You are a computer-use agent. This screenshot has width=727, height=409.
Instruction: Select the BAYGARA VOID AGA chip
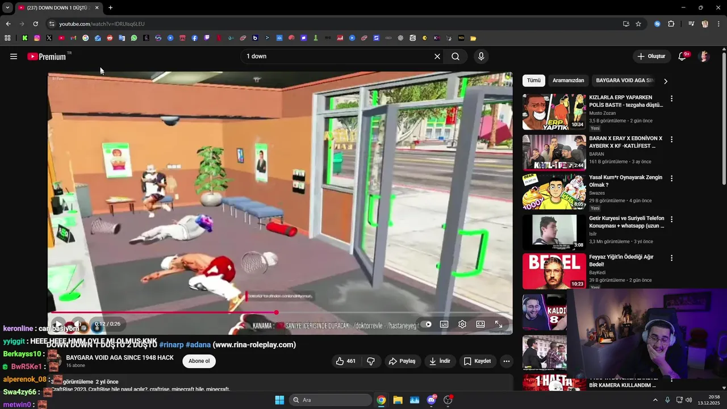pyautogui.click(x=625, y=81)
